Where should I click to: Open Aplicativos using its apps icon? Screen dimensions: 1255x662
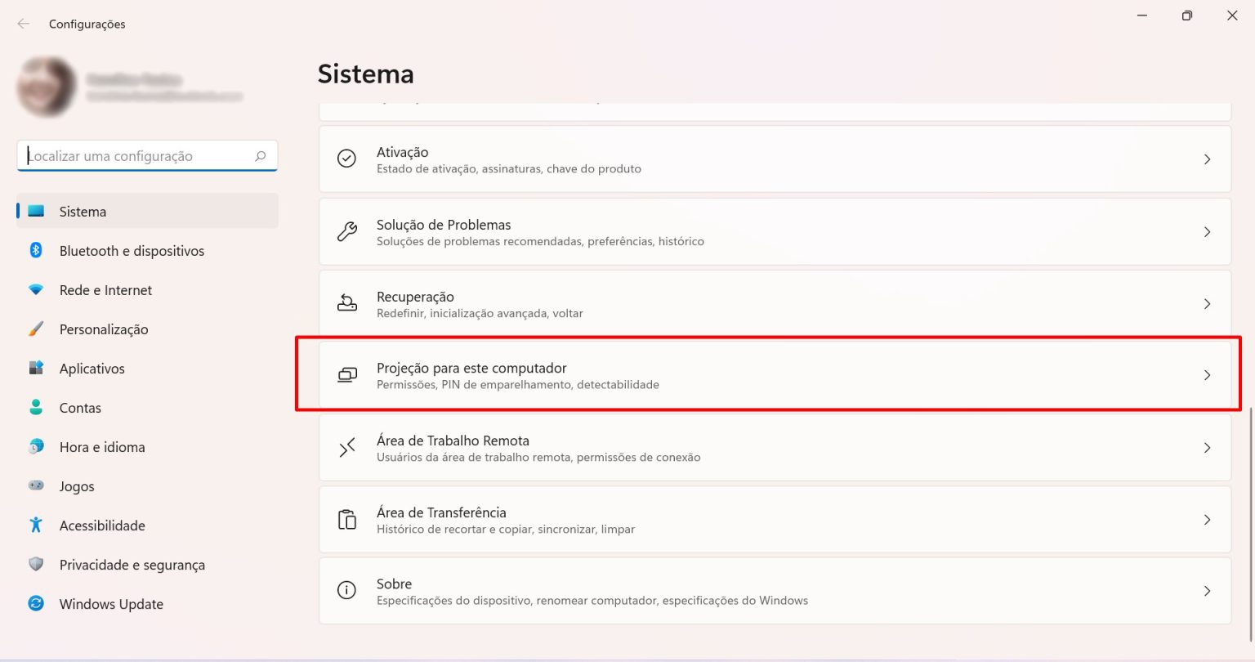(x=36, y=368)
